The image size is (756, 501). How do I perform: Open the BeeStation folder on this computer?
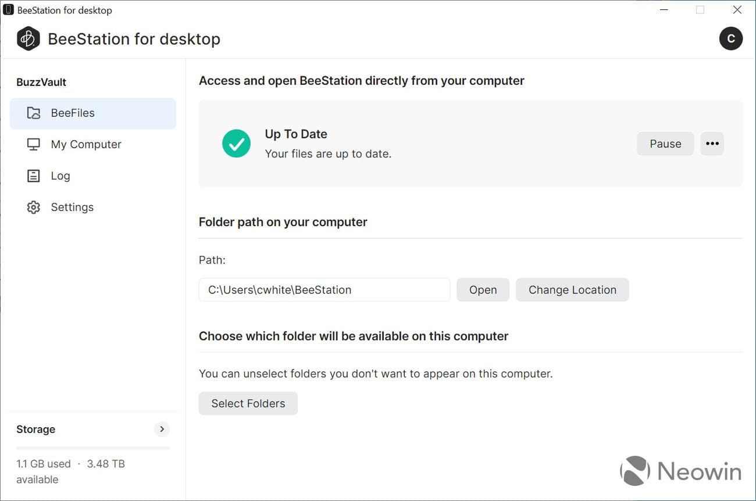point(483,289)
